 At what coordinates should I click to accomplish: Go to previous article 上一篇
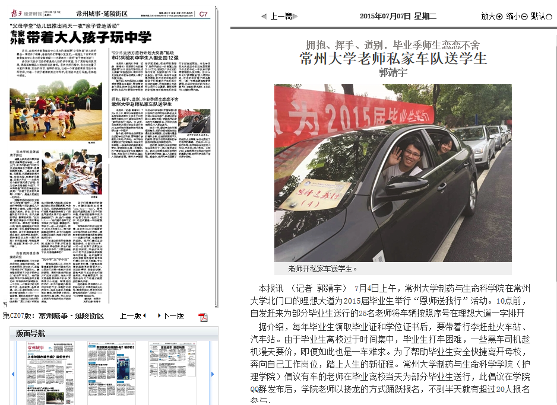pyautogui.click(x=278, y=16)
